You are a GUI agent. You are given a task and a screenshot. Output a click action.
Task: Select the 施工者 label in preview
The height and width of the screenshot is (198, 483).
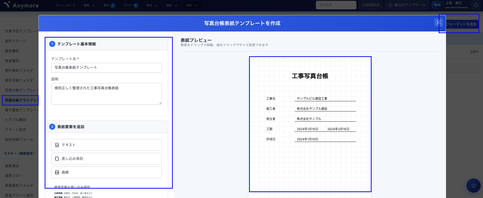(x=271, y=109)
